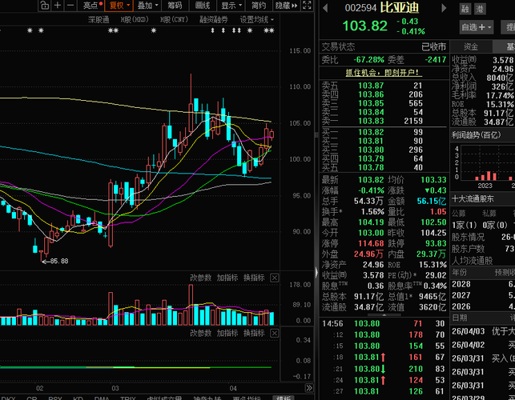This screenshot has height=400, width=515.
Task: Click the 02 month marker on date axis
Action: (x=40, y=389)
